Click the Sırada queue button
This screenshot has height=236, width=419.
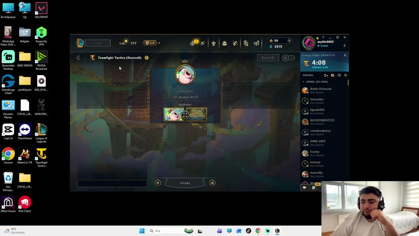[x=185, y=183]
